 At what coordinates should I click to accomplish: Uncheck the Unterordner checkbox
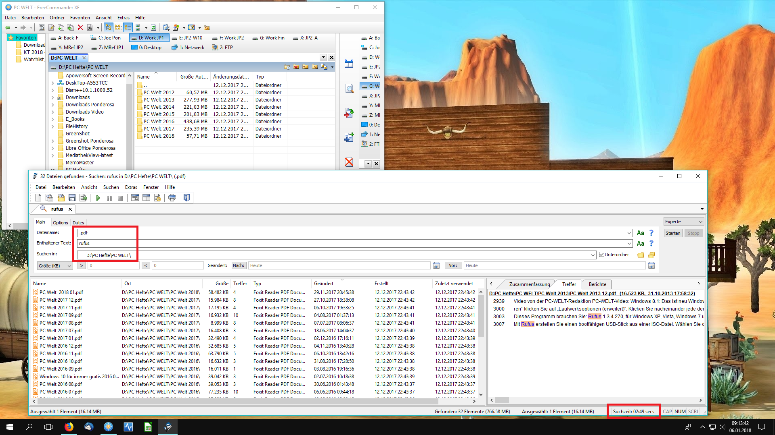point(602,255)
